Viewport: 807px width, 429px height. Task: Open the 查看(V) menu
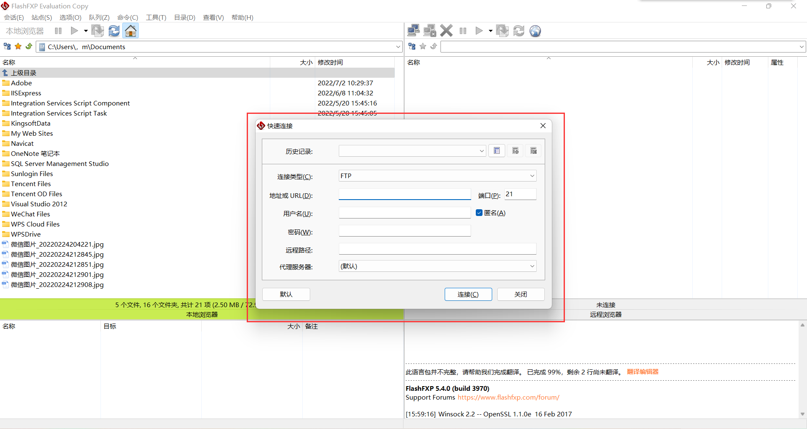pos(213,17)
